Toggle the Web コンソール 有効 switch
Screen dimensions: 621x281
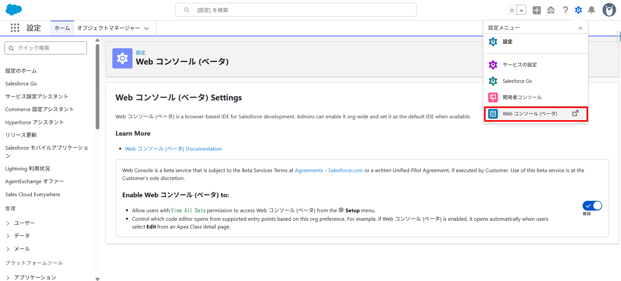tap(592, 206)
